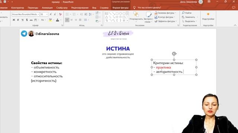Screen dimensions: 238x133
Task: Open Упорядочить arrange menu
Action: tap(136, 17)
